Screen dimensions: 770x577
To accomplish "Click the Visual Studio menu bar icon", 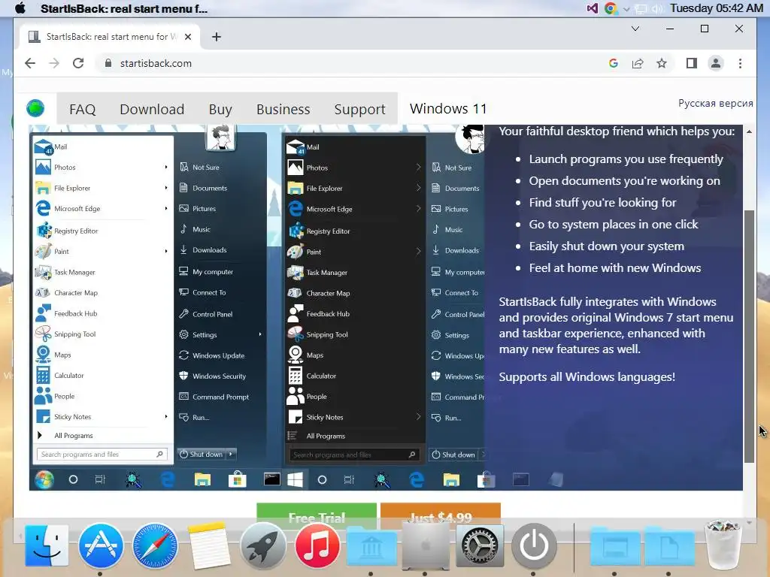I will (x=593, y=8).
